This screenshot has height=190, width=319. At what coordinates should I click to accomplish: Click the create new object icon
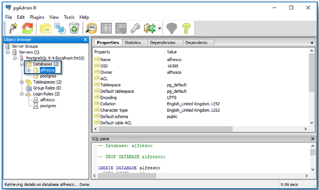pos(60,28)
